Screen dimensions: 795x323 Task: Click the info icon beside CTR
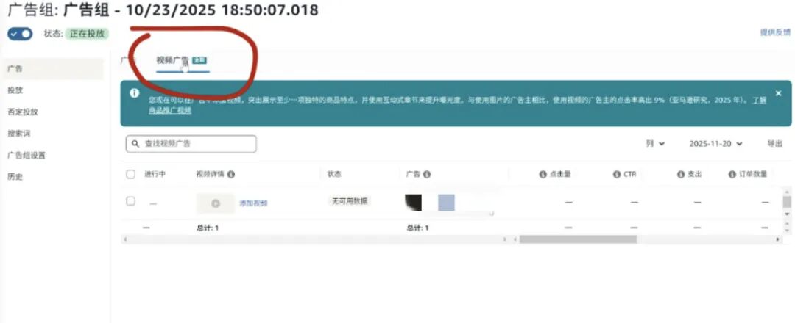click(x=617, y=175)
